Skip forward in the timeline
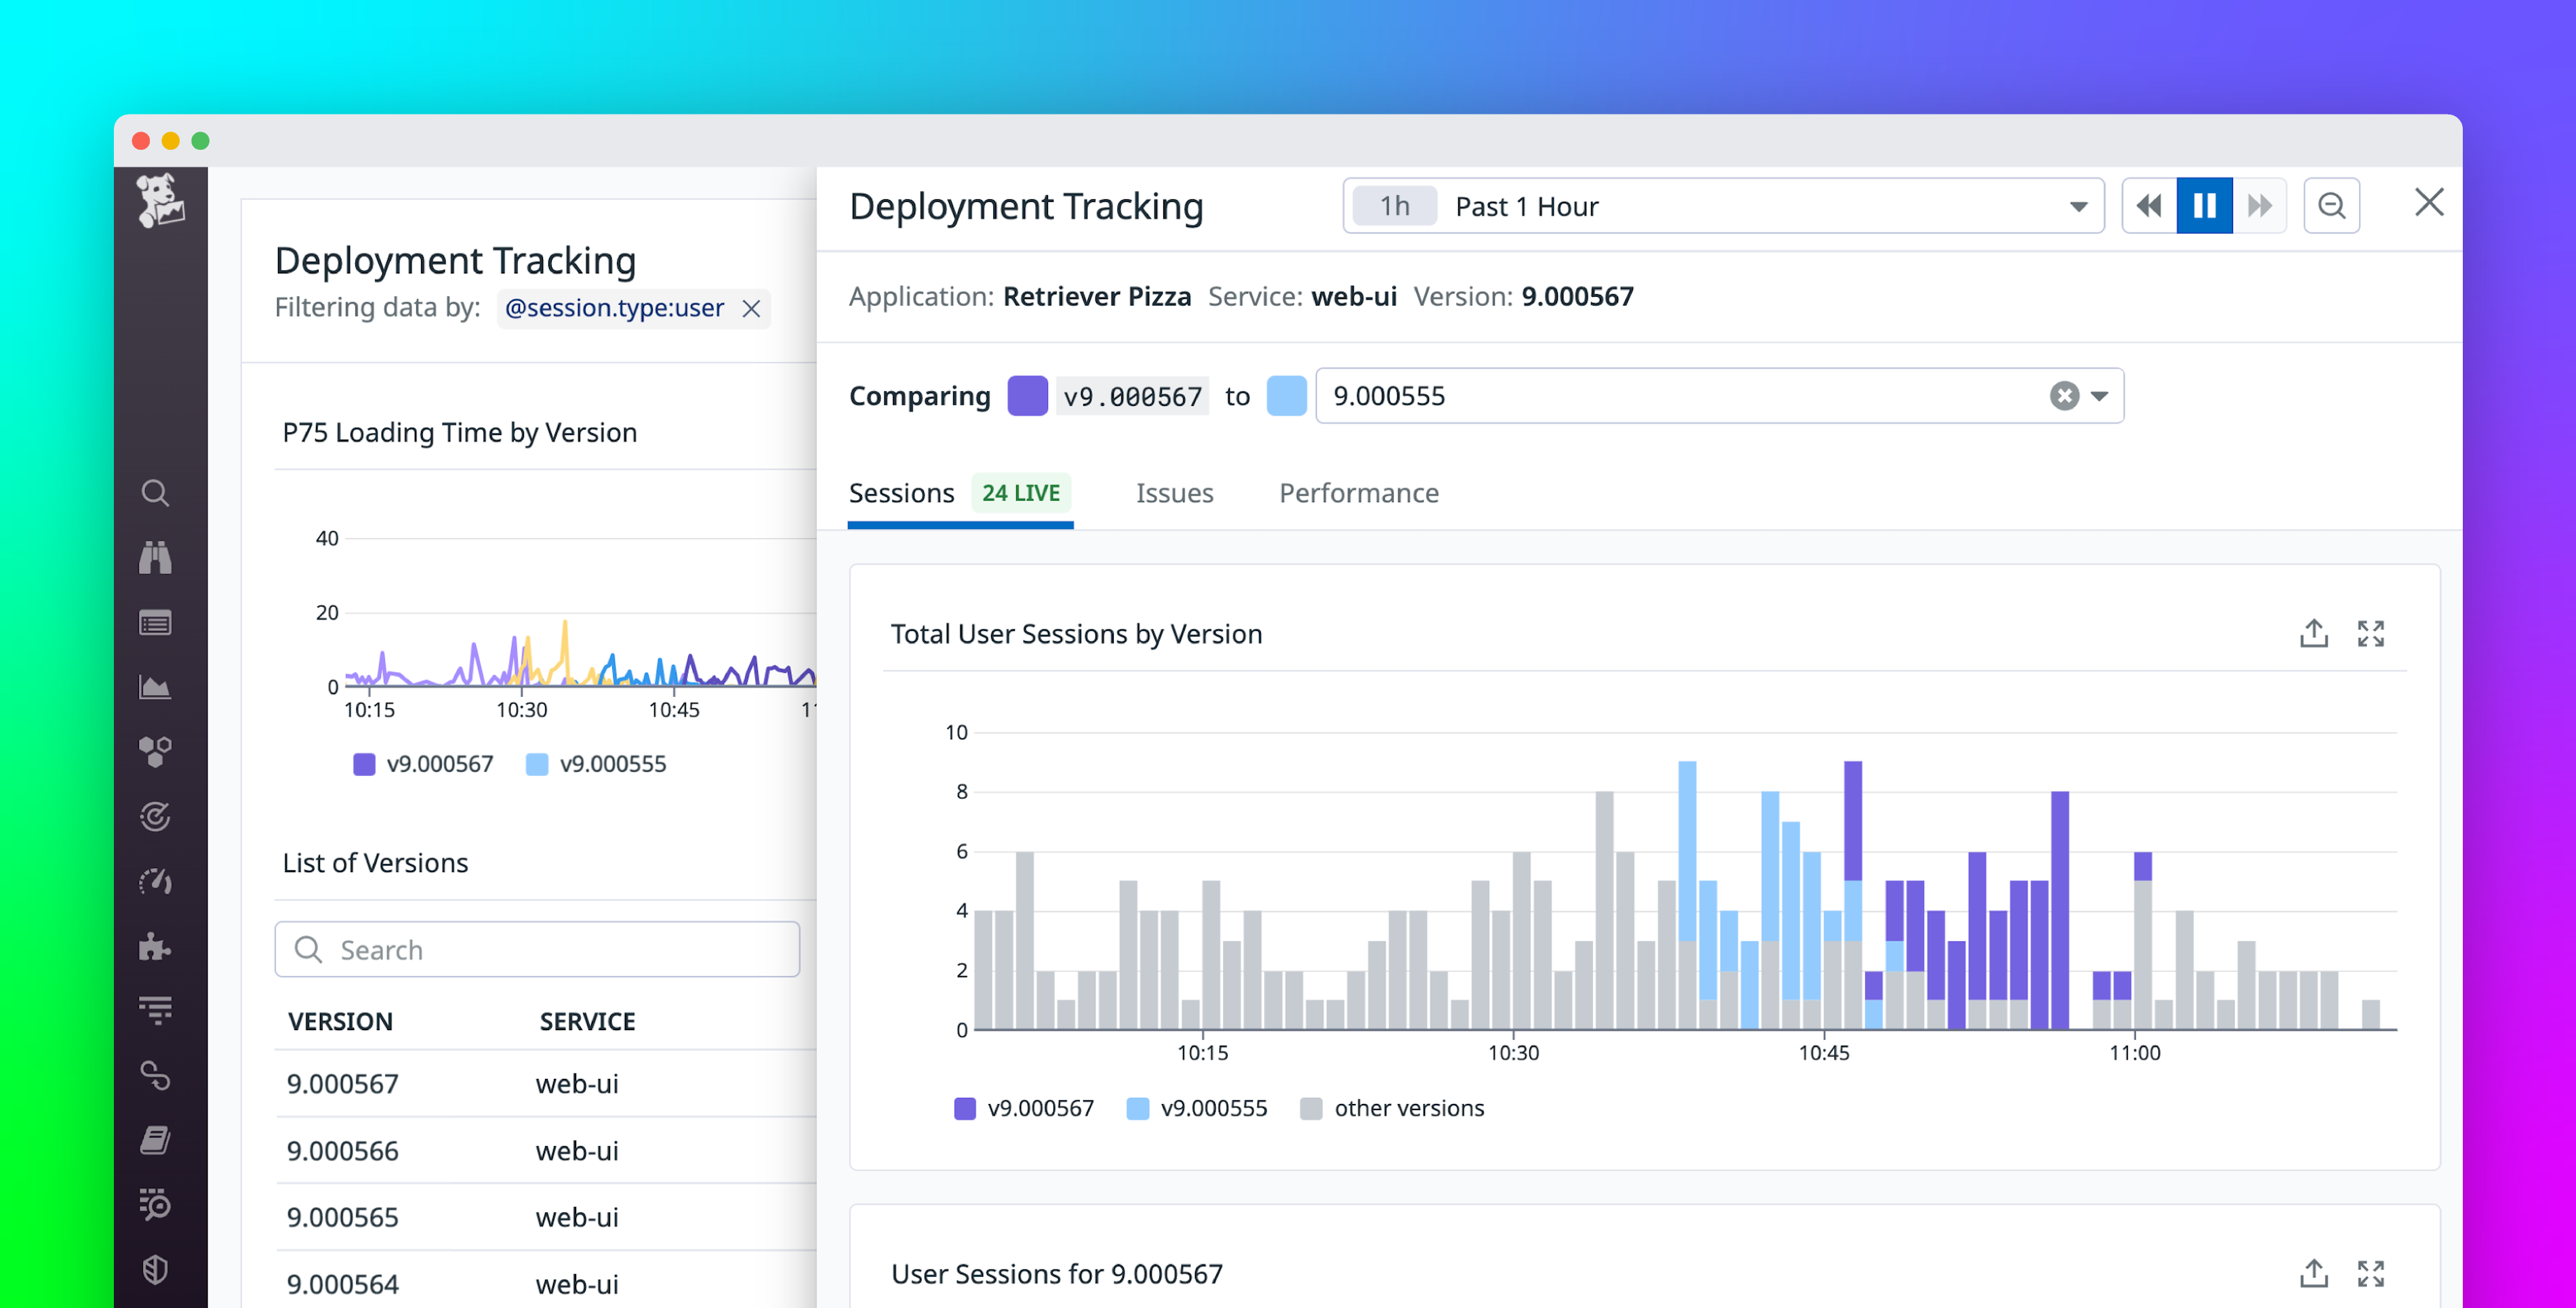Image resolution: width=2576 pixels, height=1308 pixels. point(2260,205)
